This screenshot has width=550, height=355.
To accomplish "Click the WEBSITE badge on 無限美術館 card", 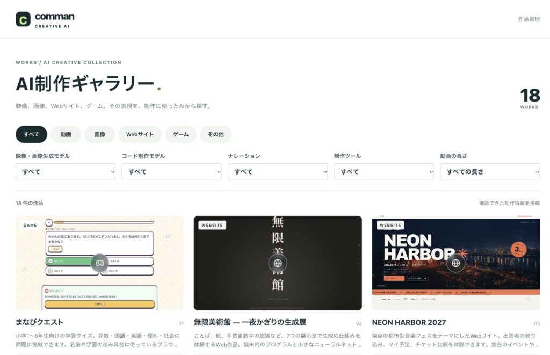I will pos(212,225).
